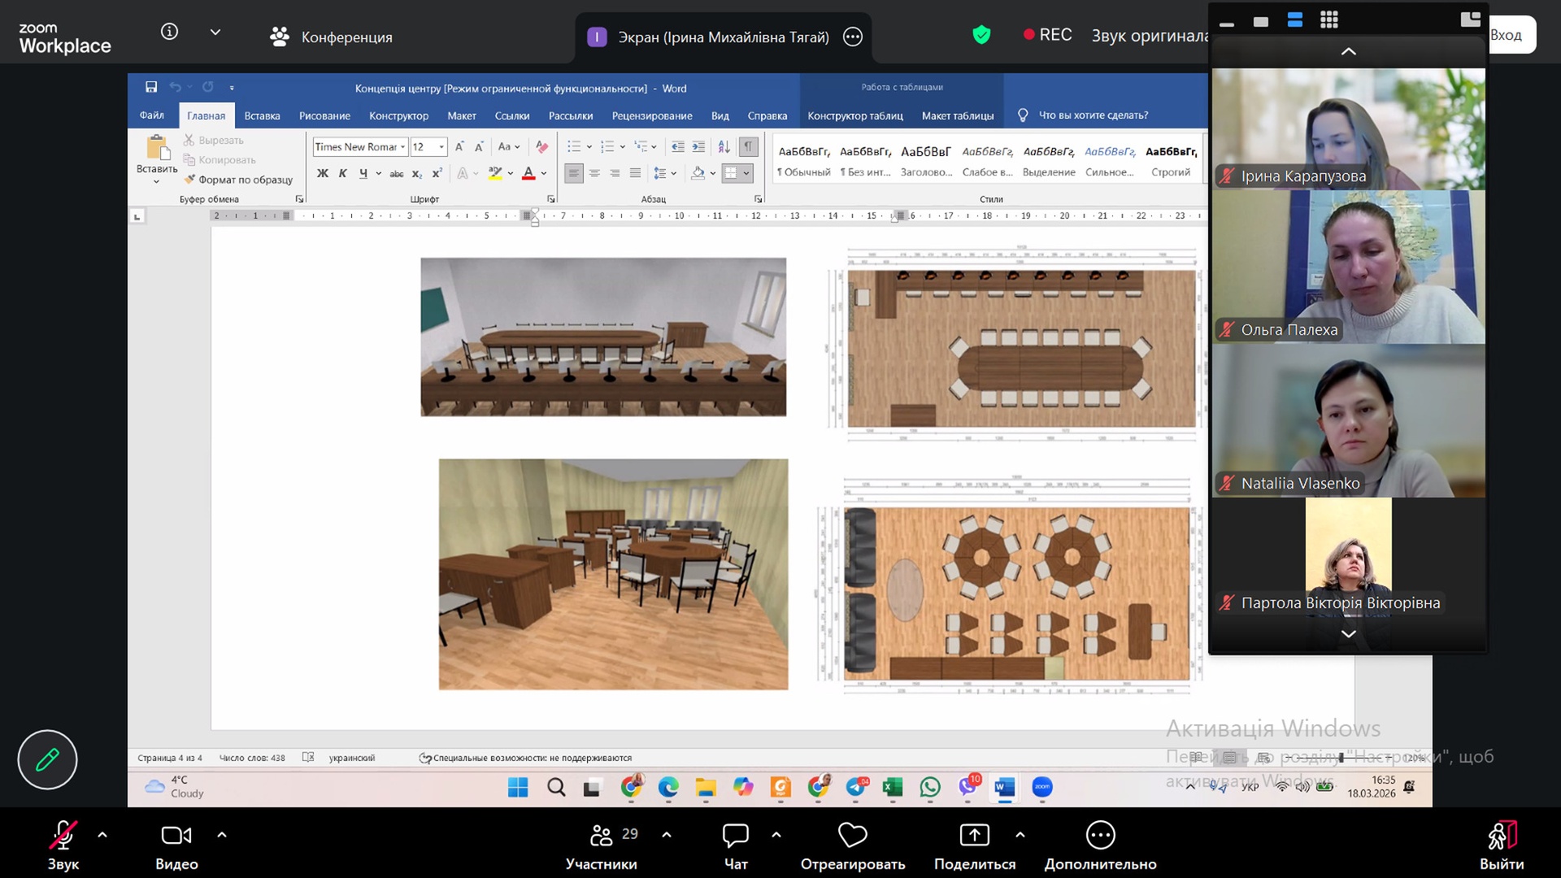Screen dimensions: 1561x878
Task: Click the Share screen icon
Action: click(974, 836)
